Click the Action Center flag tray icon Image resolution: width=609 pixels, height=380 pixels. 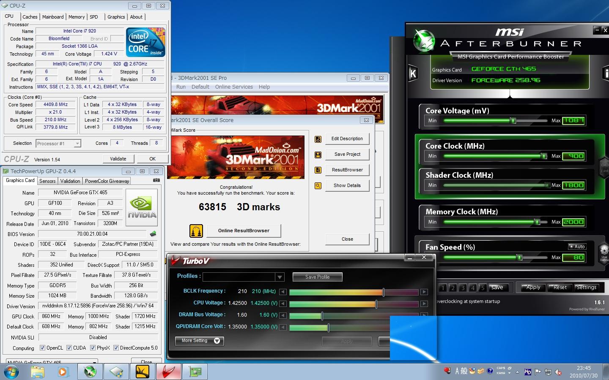coord(538,372)
